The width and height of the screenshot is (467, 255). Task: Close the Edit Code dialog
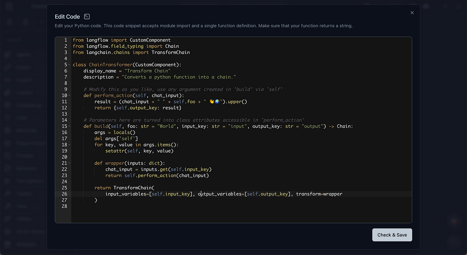412,13
